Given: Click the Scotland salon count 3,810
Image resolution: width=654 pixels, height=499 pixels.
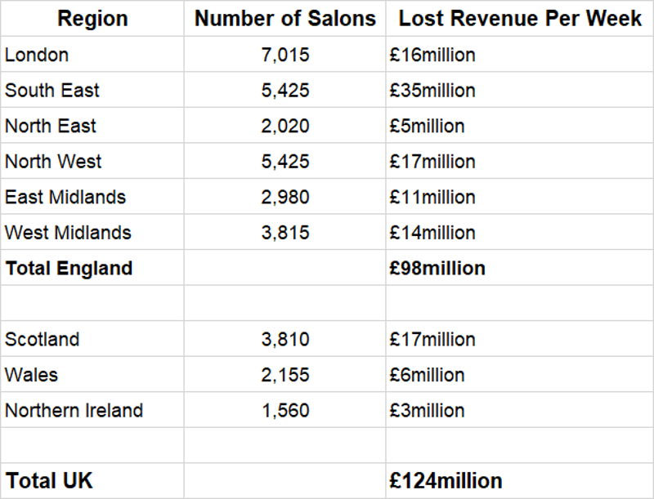Looking at the screenshot, I should click(284, 339).
